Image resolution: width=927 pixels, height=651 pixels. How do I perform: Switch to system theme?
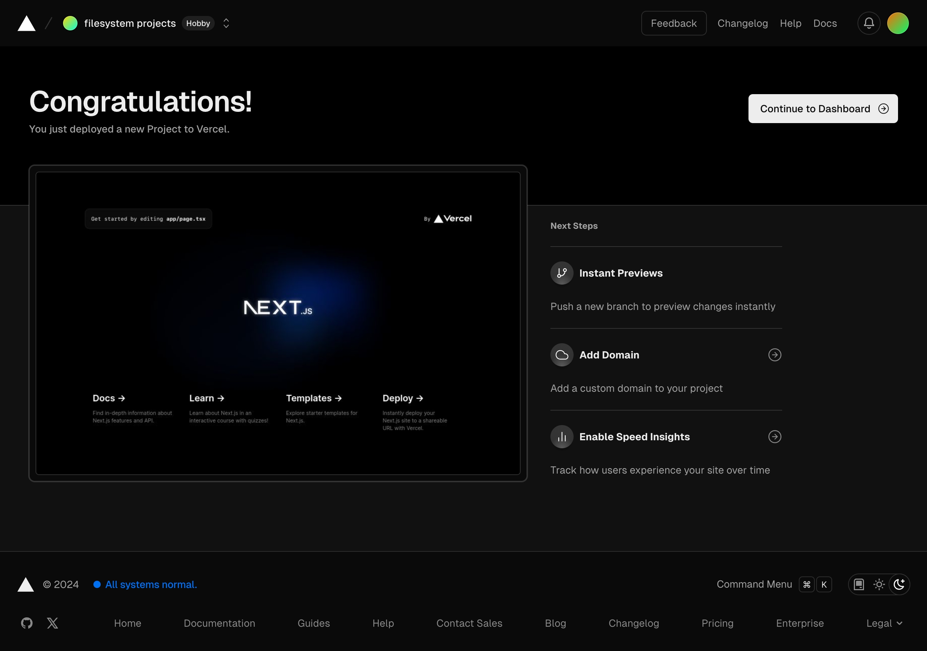tap(859, 584)
